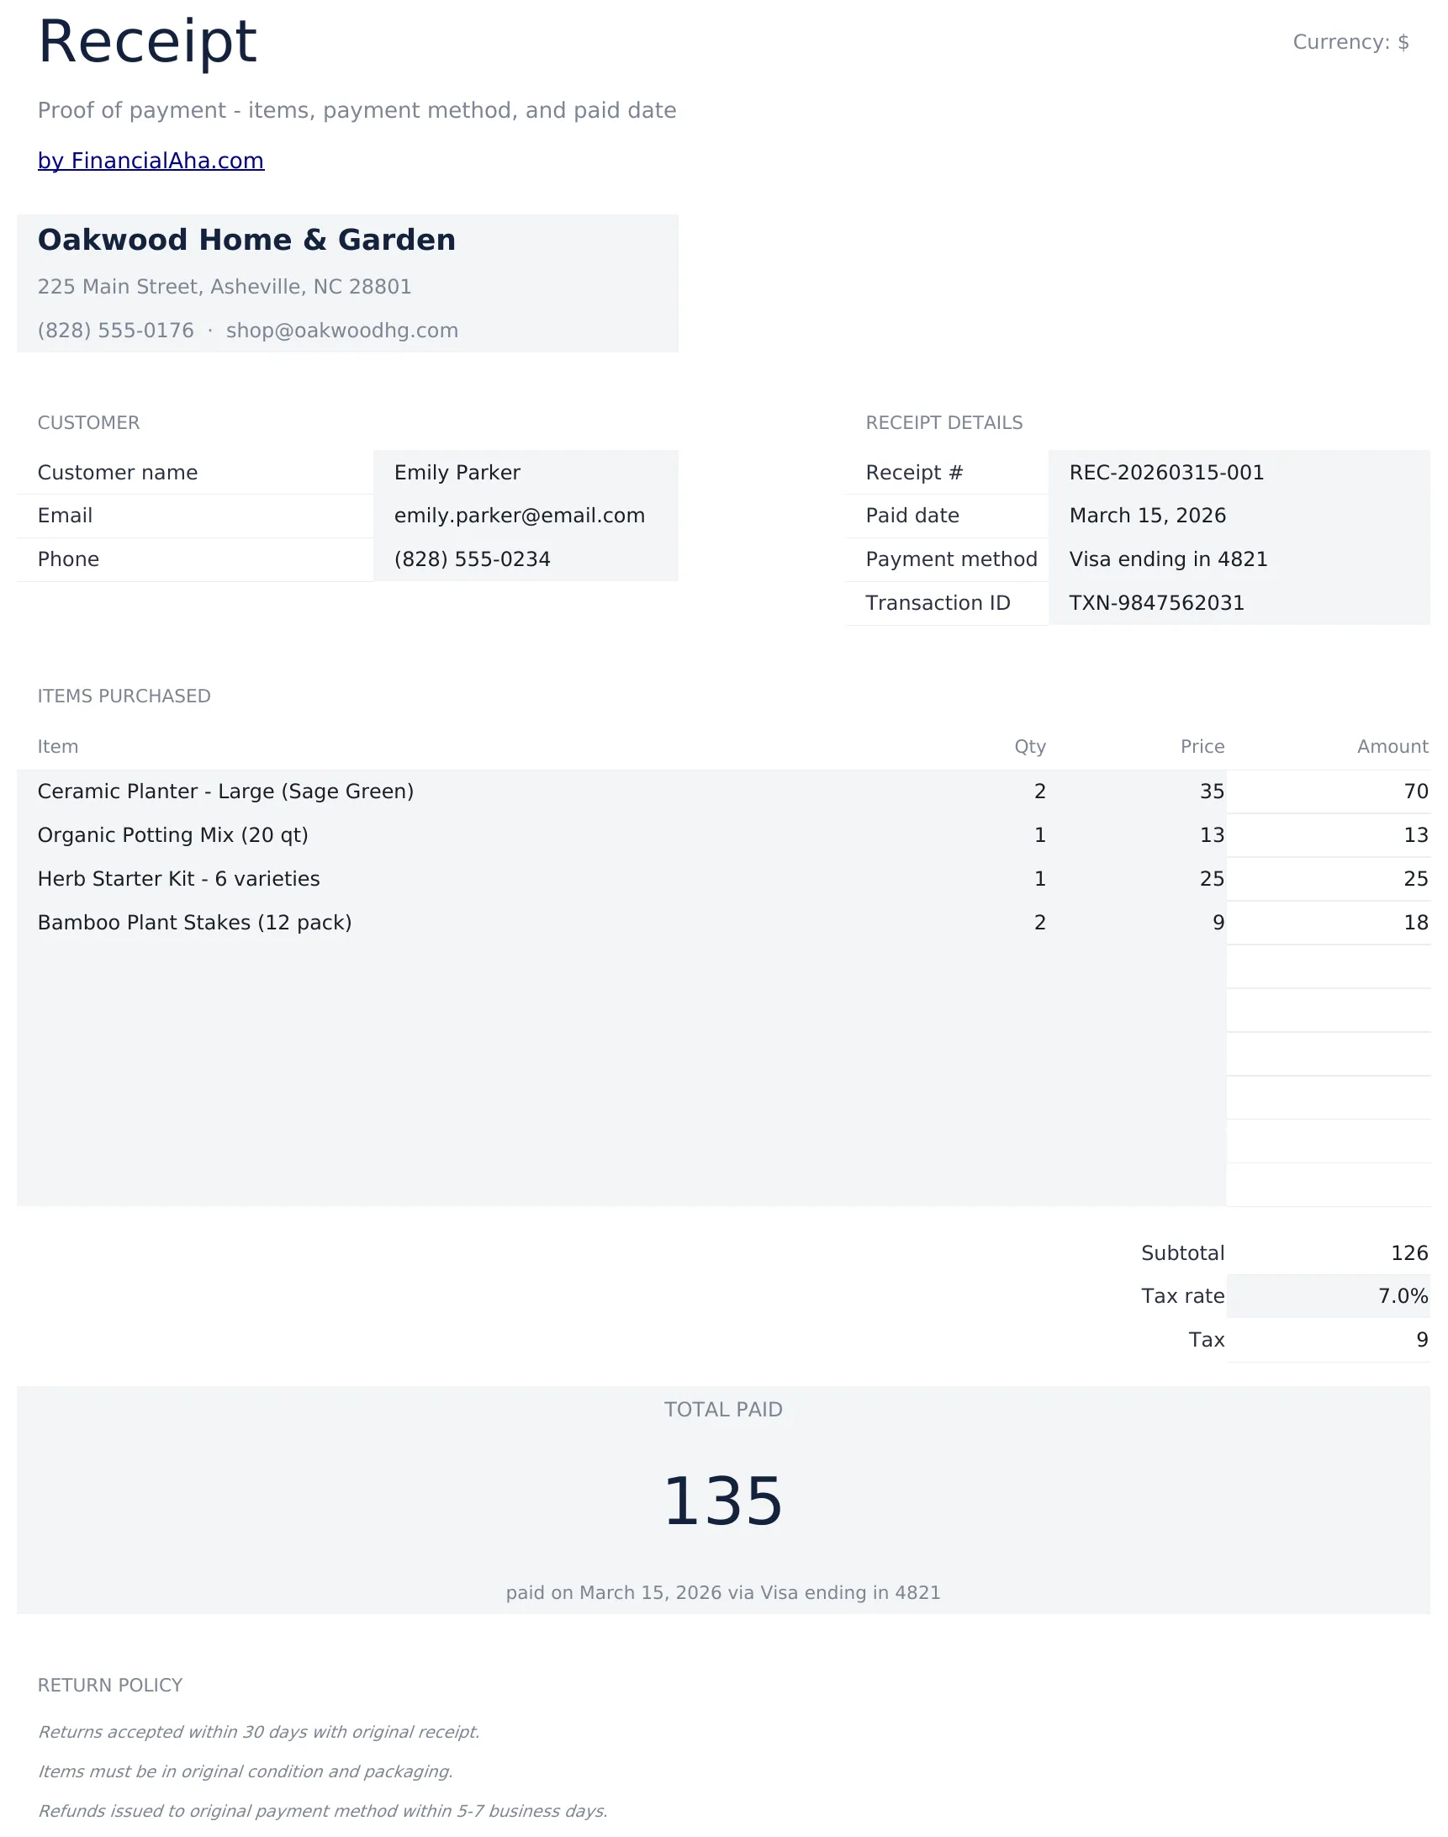Click the amount 70 in Ceramic Planter row
Viewport: 1448px width, 1837px height.
point(1416,791)
